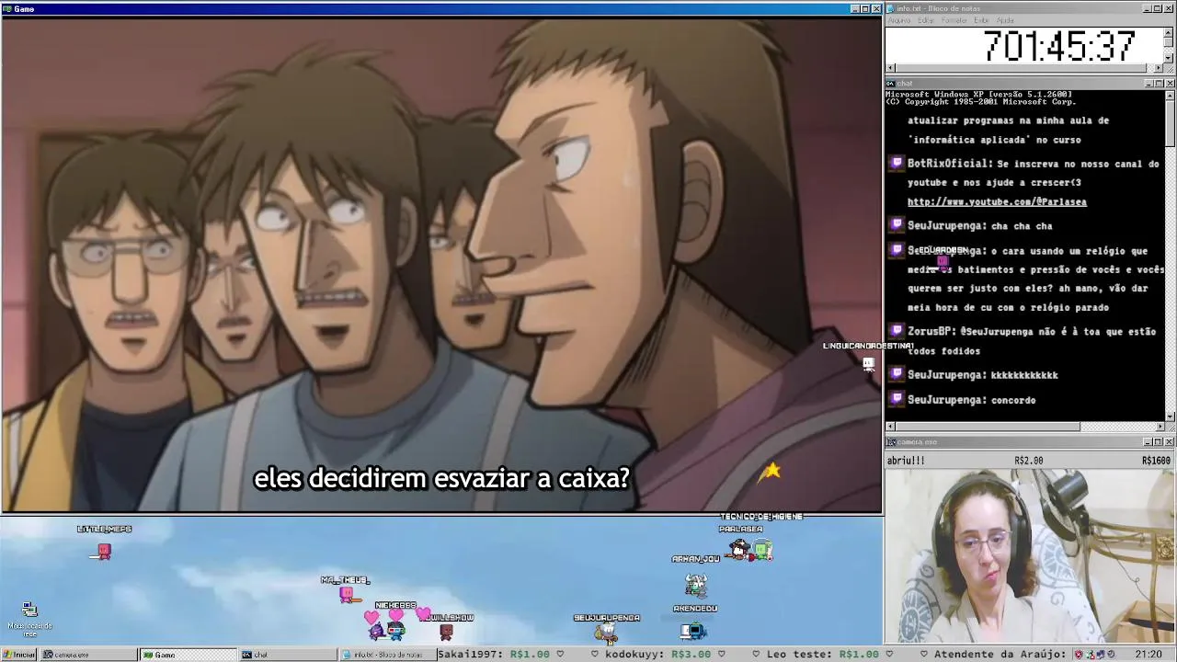Click the R$1600 value in camera window

pos(1156,460)
